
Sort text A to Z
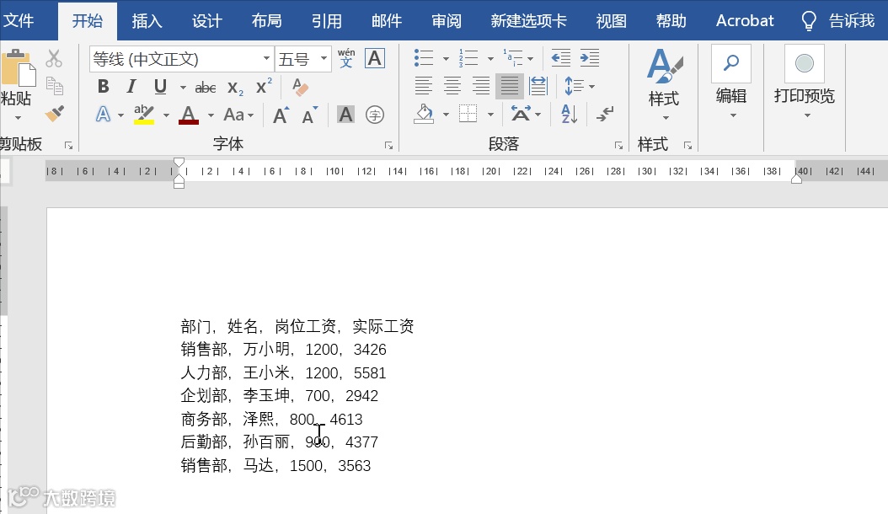(569, 114)
